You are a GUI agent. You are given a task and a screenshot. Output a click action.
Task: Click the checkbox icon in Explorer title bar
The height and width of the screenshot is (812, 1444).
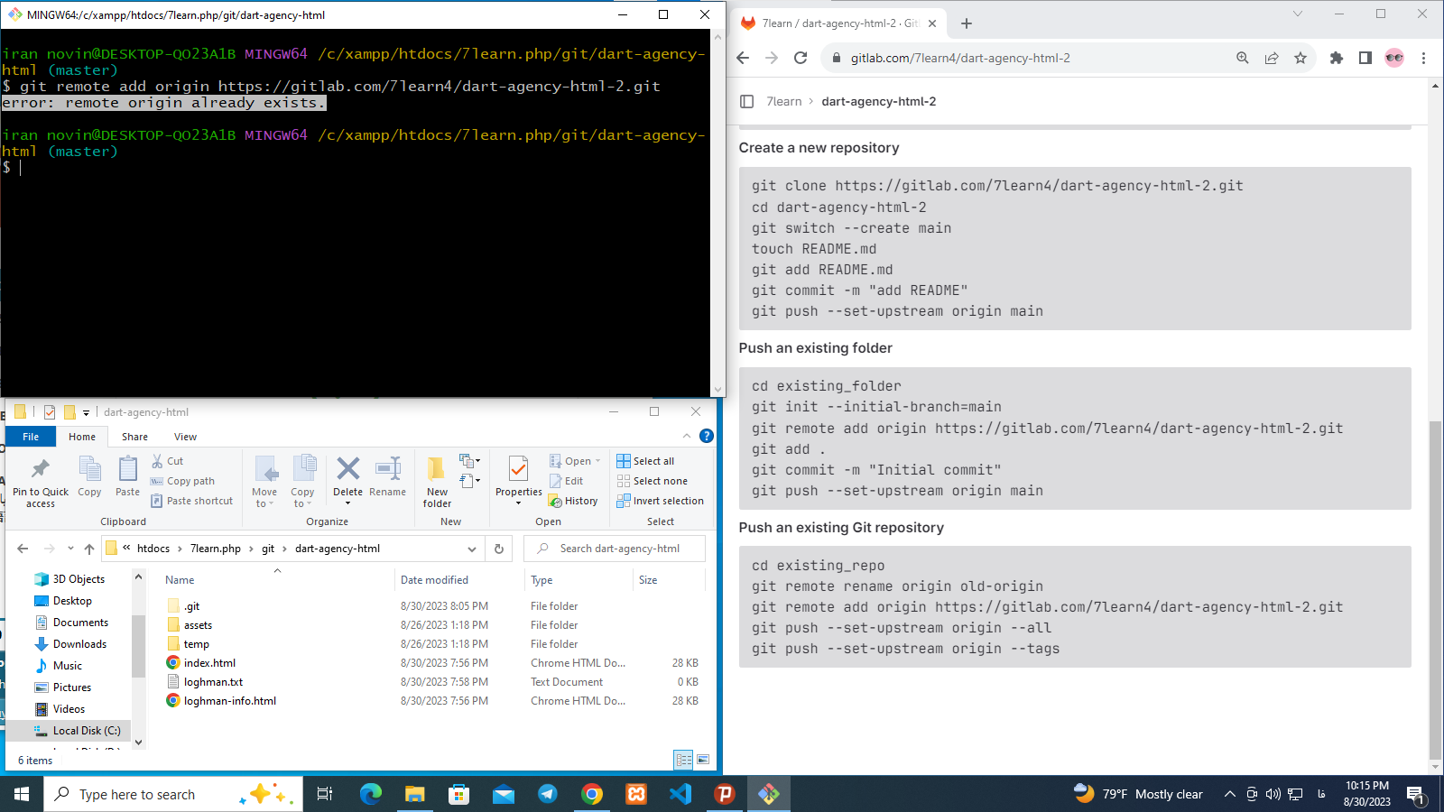click(x=50, y=412)
